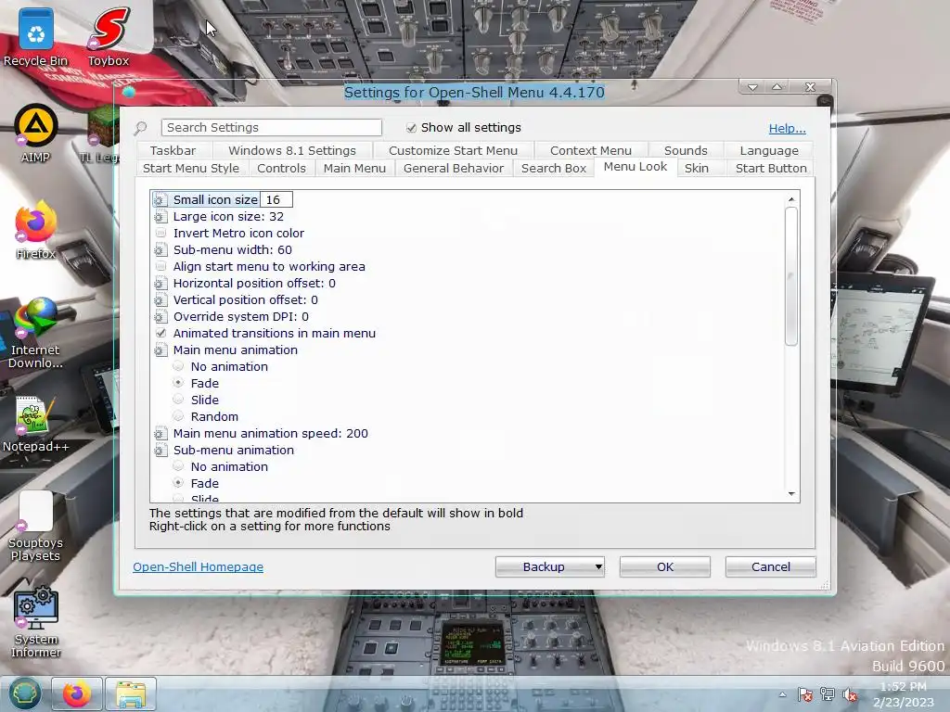Open General Behavior tab
Screen dimensions: 950x712
click(453, 169)
